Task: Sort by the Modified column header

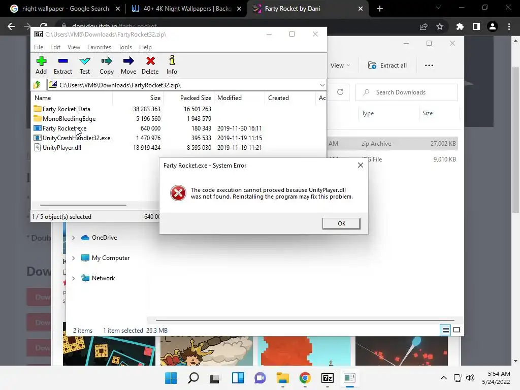Action: [x=230, y=98]
